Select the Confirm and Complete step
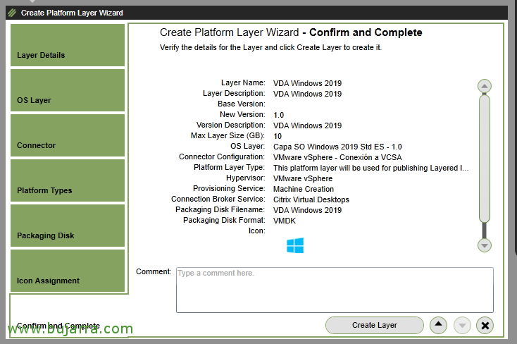The image size is (517, 344). [x=68, y=316]
